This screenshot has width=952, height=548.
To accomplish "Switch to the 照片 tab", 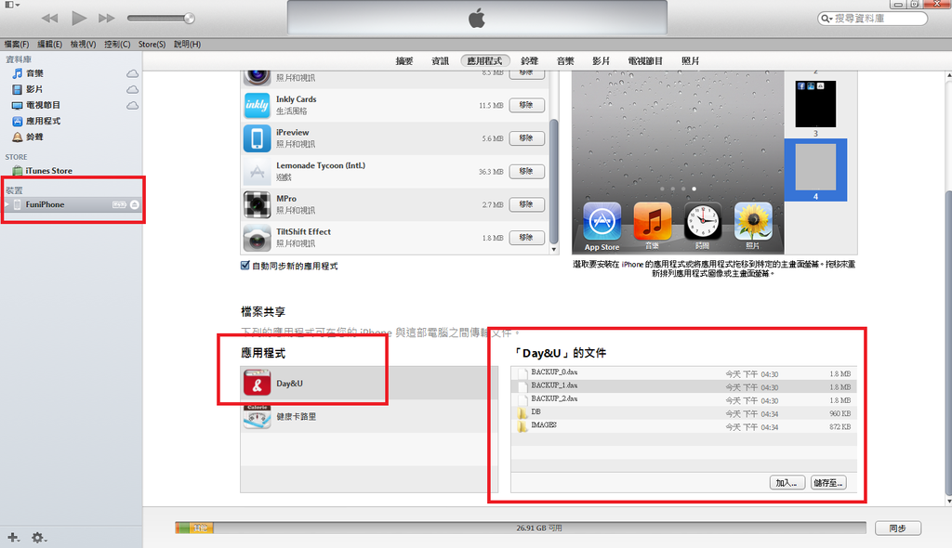I will pos(691,60).
